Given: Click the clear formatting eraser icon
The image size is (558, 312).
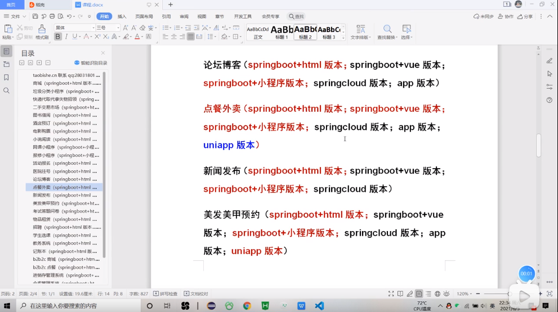Looking at the screenshot, I should [142, 28].
